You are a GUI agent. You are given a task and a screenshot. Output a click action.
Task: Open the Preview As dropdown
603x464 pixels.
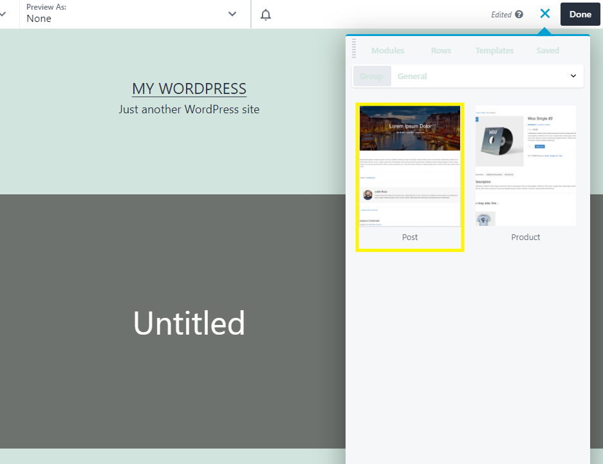point(232,14)
